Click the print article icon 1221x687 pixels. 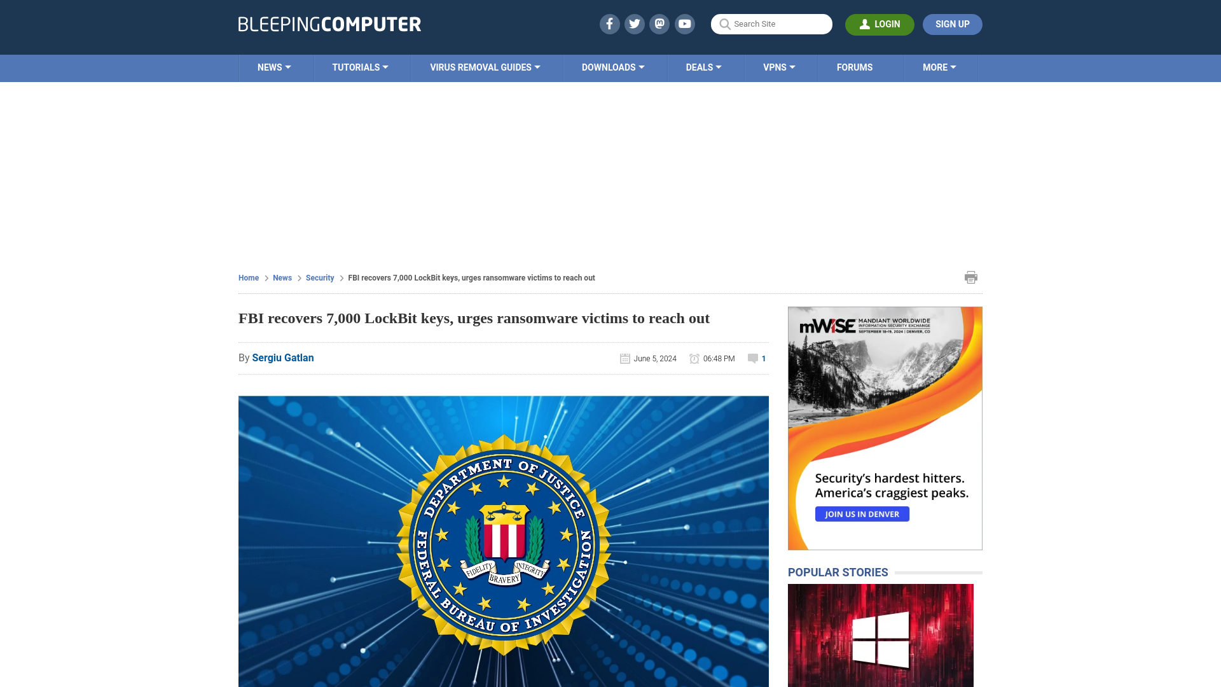pyautogui.click(x=970, y=277)
